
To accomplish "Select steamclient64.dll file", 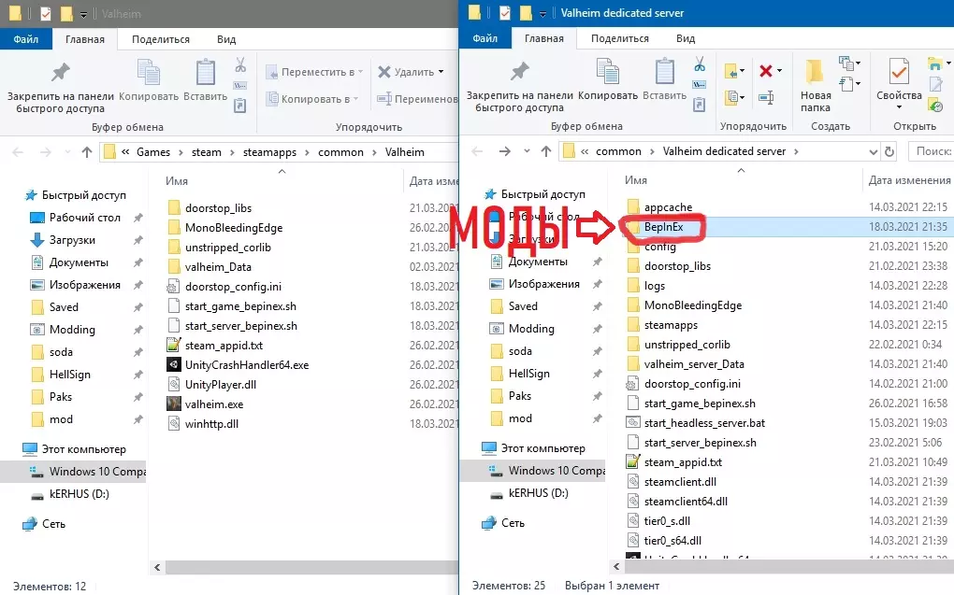I will pos(686,502).
